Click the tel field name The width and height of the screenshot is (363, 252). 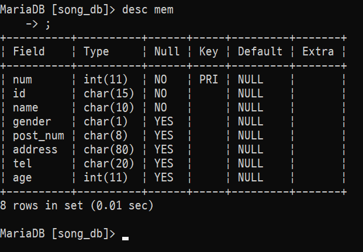coord(23,163)
